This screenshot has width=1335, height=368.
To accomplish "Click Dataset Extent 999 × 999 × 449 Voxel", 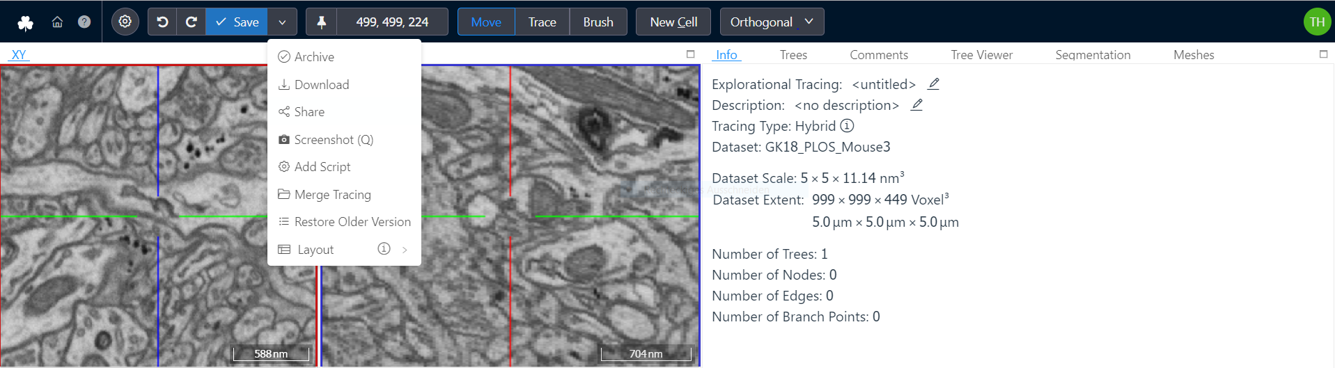I will (880, 200).
